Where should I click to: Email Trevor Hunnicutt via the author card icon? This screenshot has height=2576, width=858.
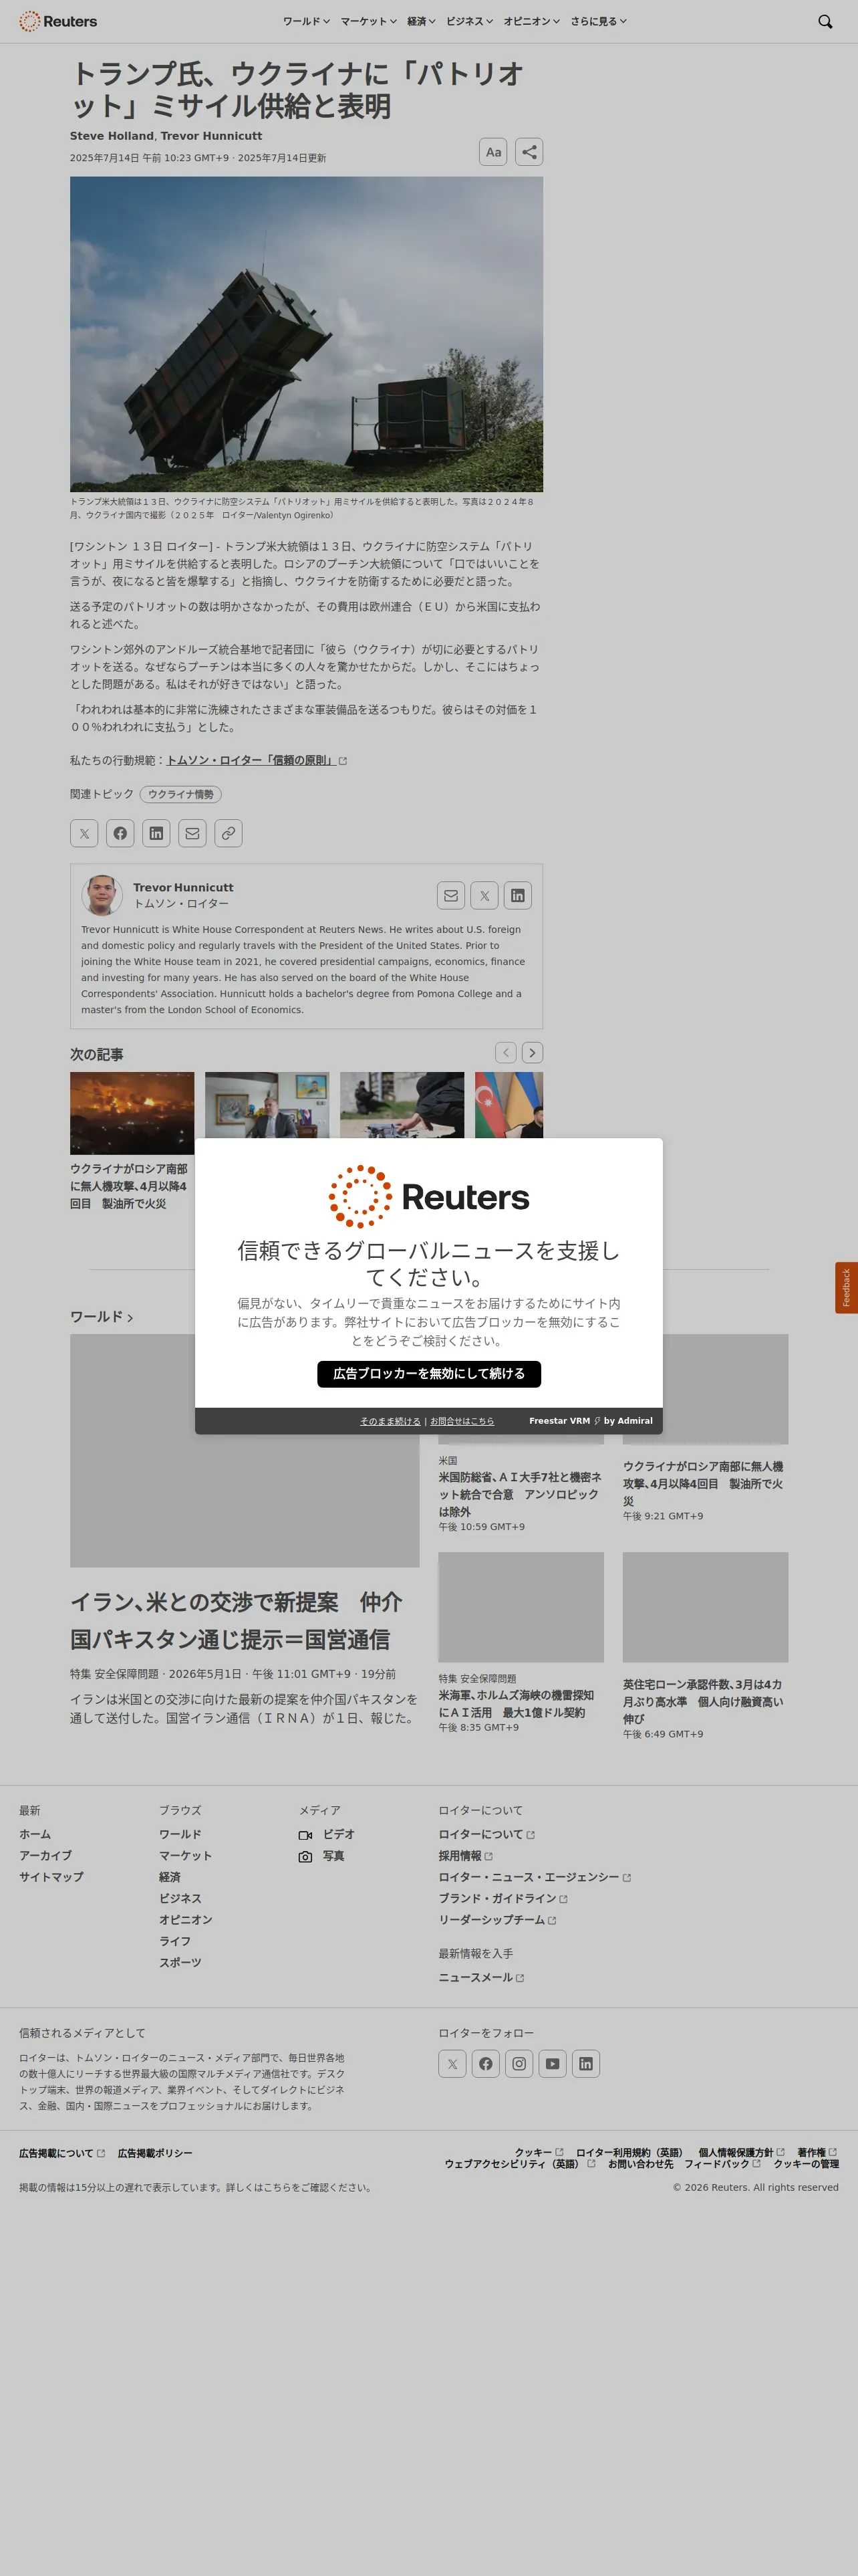(x=450, y=896)
